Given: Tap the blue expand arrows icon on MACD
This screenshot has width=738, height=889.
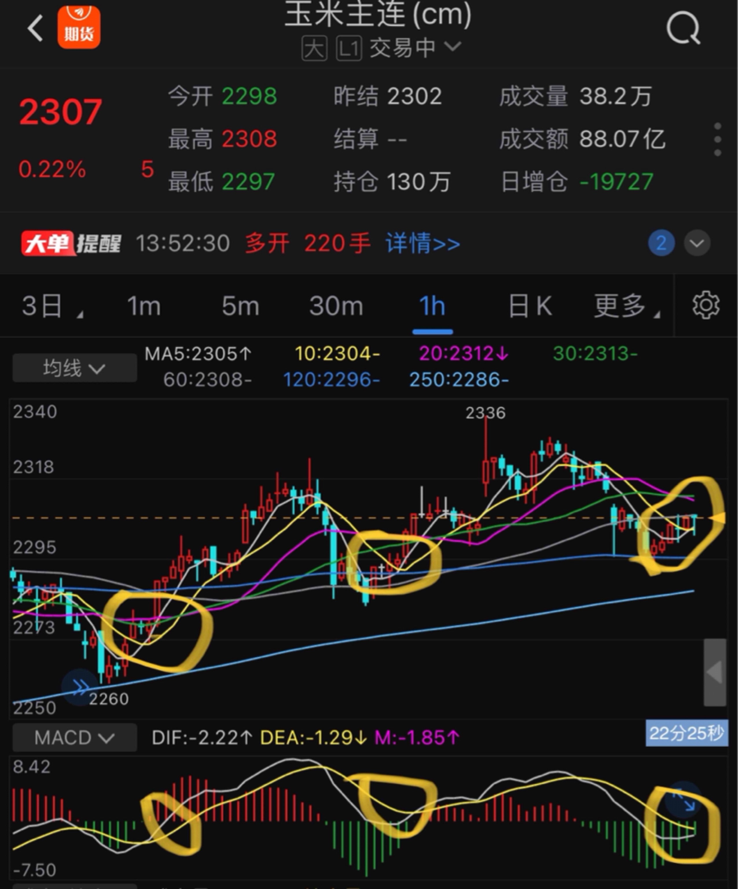Looking at the screenshot, I should click(x=683, y=800).
